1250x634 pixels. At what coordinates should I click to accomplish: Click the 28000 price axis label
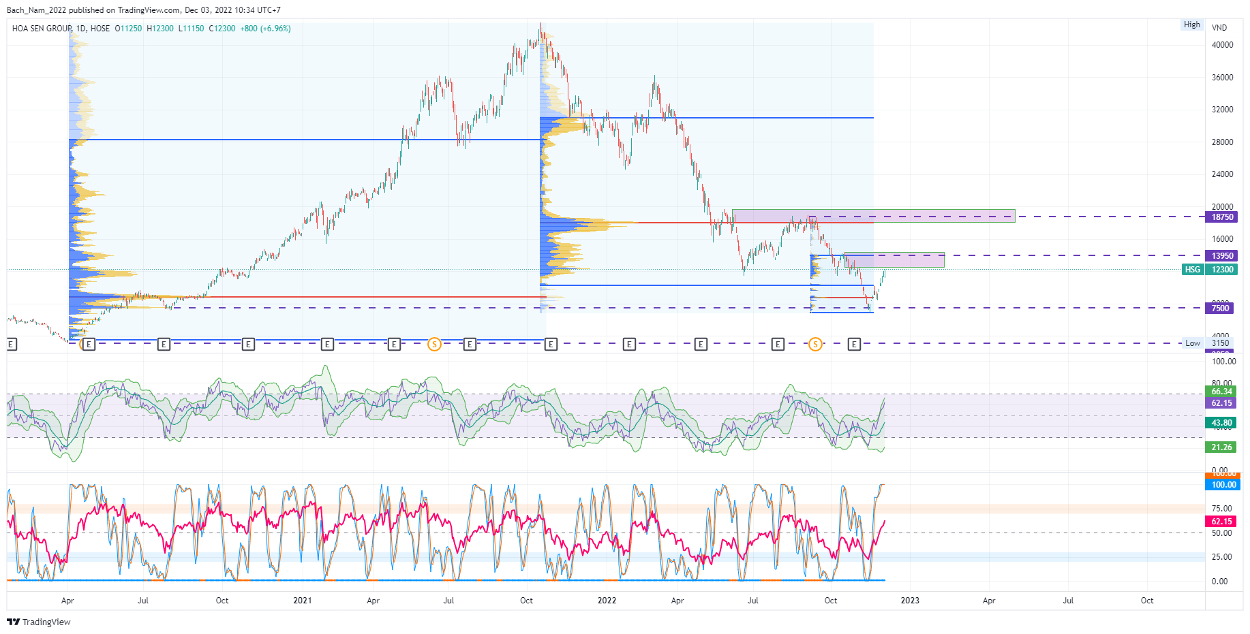click(x=1222, y=142)
